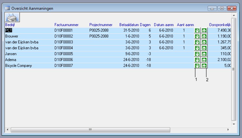Image resolution: width=242 pixels, height=138 pixels.
Task: Click the printer icon to print overview
Action: tap(12, 17)
